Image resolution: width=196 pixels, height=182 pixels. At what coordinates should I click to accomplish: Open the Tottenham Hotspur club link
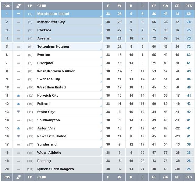tap(53, 46)
